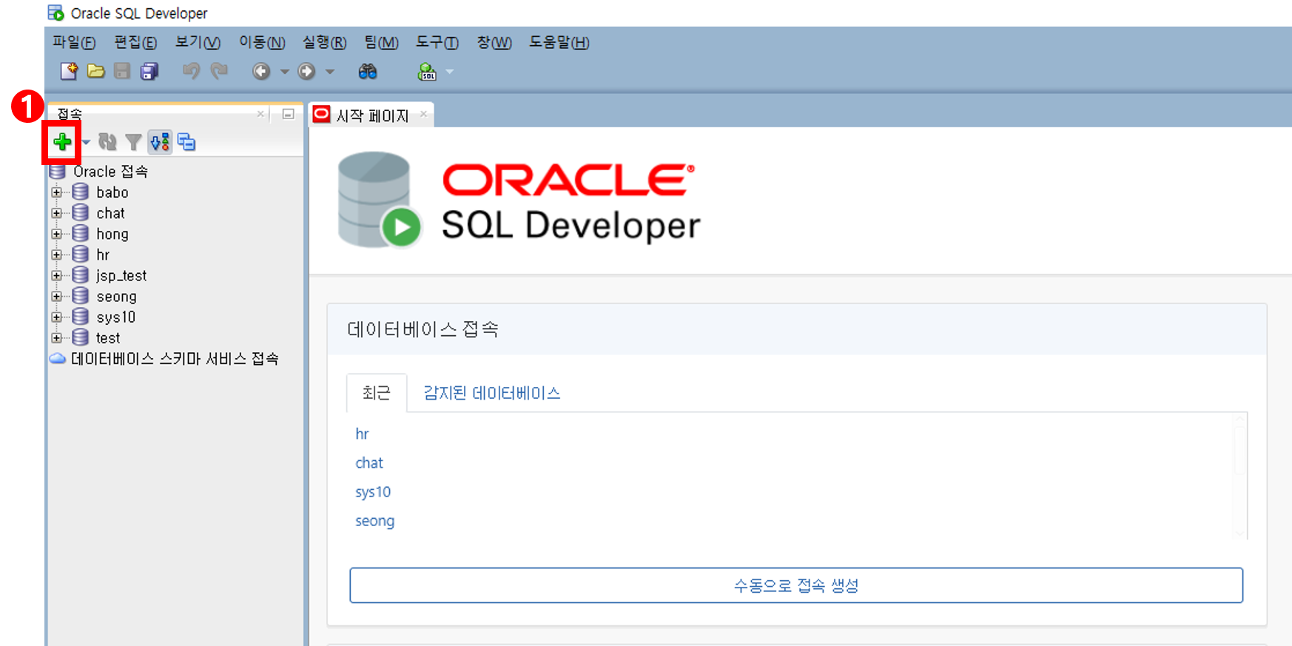Viewport: 1292px width, 646px height.
Task: Expand the seong connection node
Action: coord(56,296)
